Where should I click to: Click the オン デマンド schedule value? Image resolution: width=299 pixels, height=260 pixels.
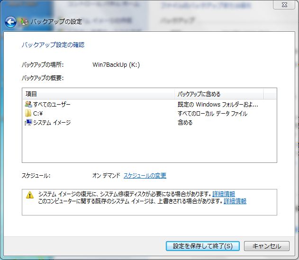(106, 175)
